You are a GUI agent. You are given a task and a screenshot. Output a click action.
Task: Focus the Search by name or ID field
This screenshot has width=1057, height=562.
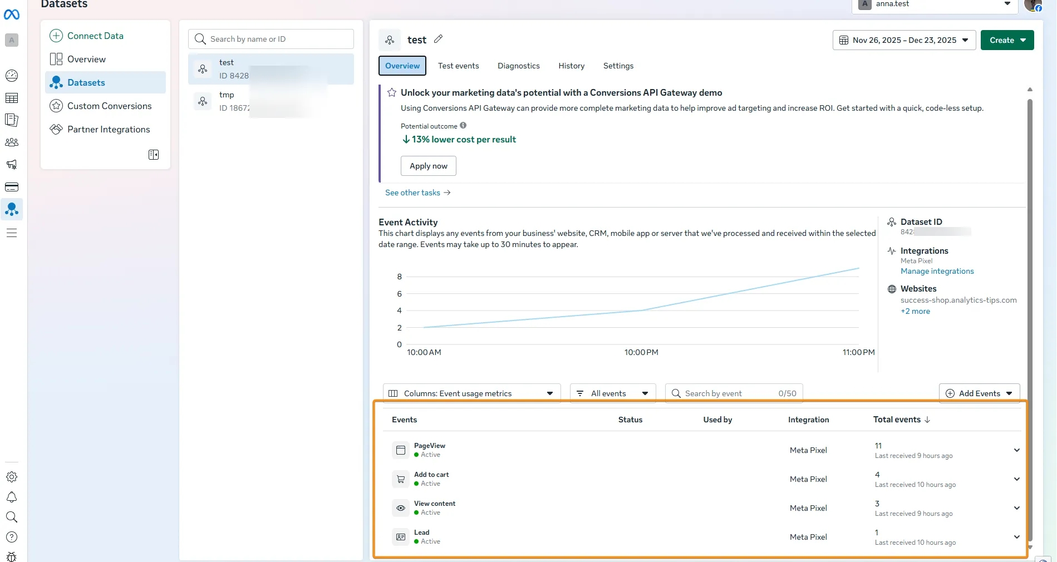tap(271, 39)
